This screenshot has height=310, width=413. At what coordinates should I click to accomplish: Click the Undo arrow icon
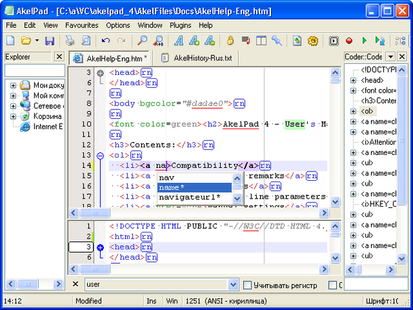tap(105, 41)
